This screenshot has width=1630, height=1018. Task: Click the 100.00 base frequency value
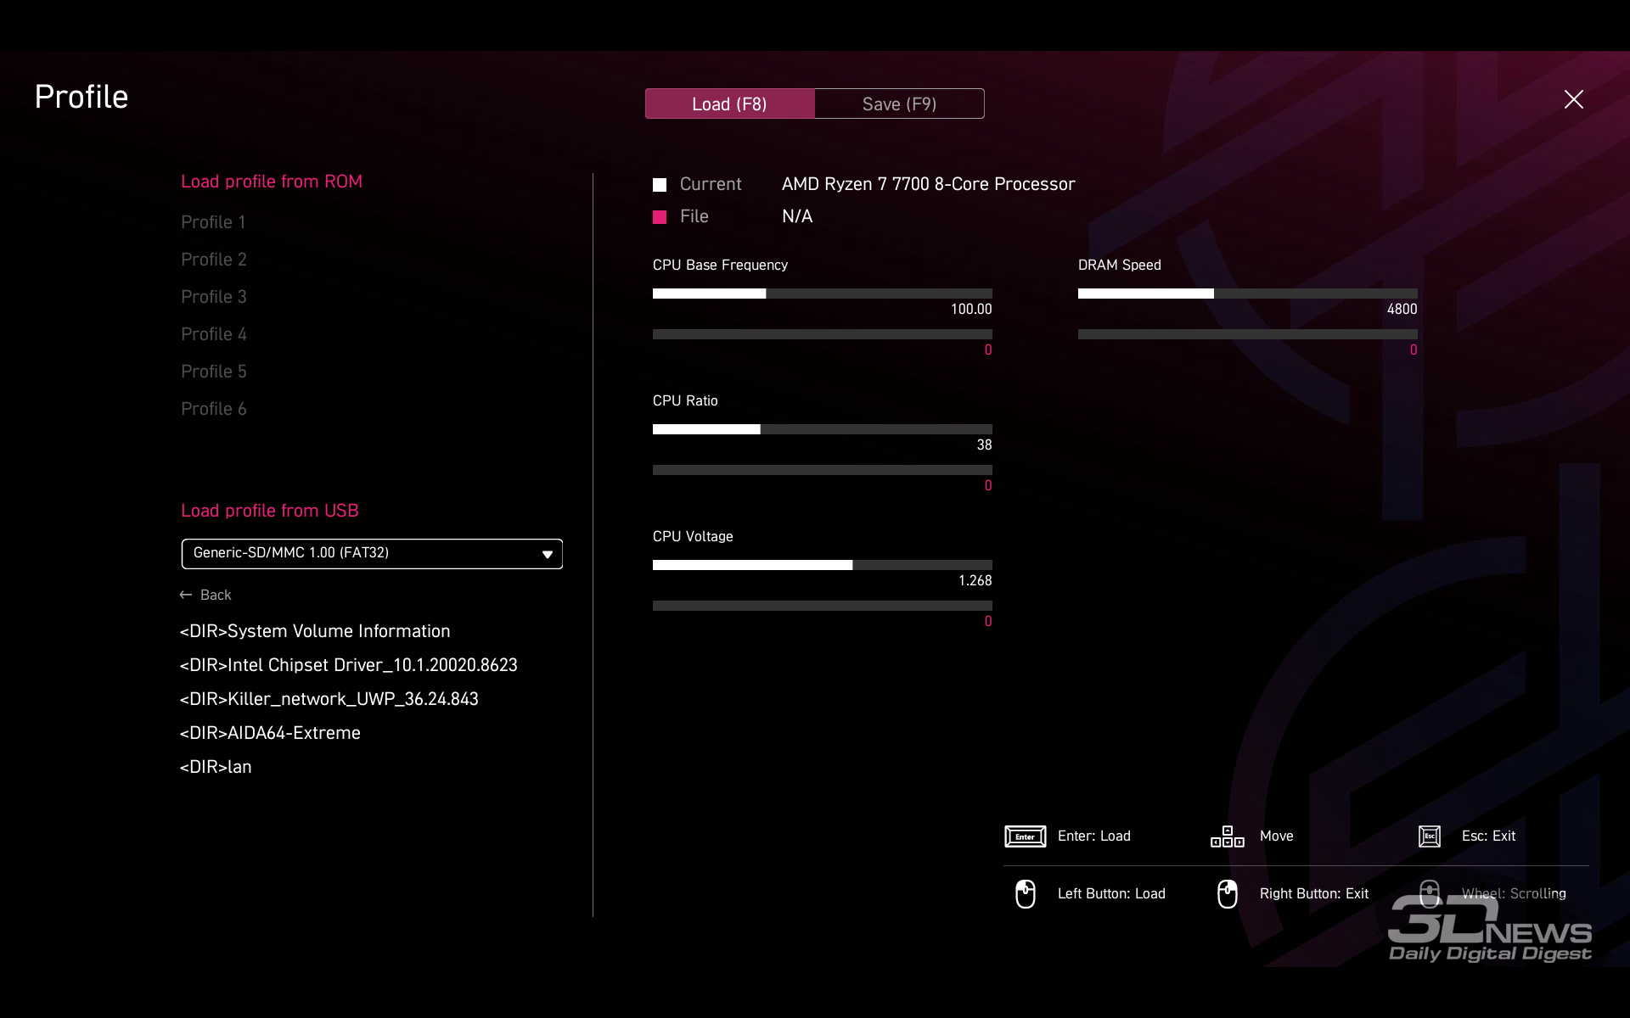(x=971, y=310)
